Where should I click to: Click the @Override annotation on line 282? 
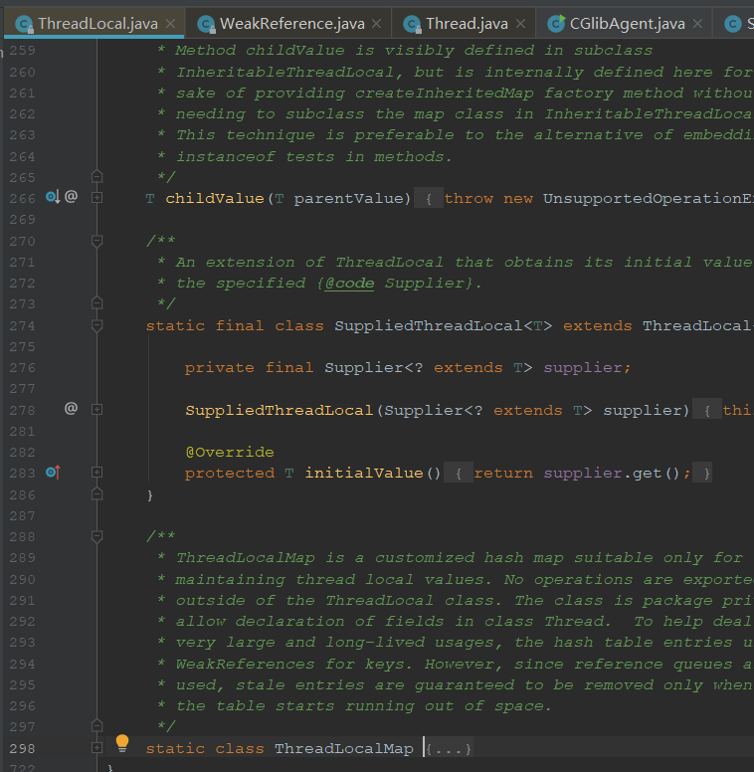230,452
